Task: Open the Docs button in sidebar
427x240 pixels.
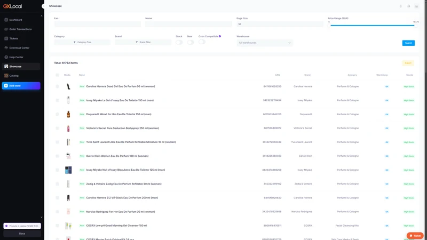Action: coord(22,234)
